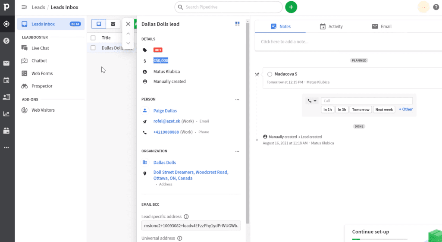Click the Dallas Dolls organization building icon
The width and height of the screenshot is (442, 242).
point(144,163)
